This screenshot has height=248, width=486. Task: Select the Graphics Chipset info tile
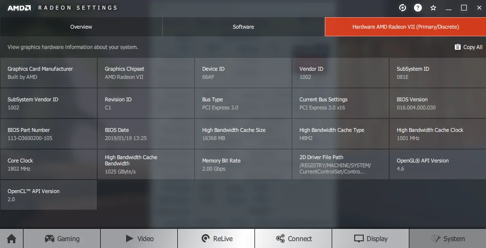(146, 73)
